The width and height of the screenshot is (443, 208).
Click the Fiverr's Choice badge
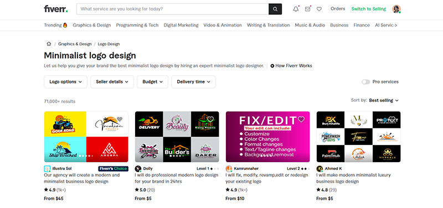(x=114, y=169)
